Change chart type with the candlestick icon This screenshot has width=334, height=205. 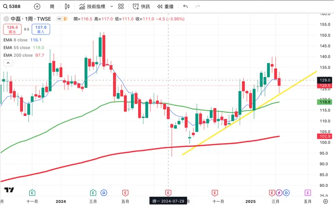click(x=67, y=6)
